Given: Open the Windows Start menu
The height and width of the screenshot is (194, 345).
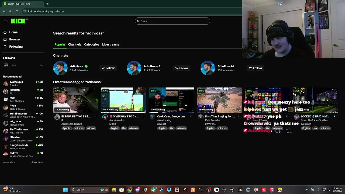Looking at the screenshot, I should pos(65,190).
